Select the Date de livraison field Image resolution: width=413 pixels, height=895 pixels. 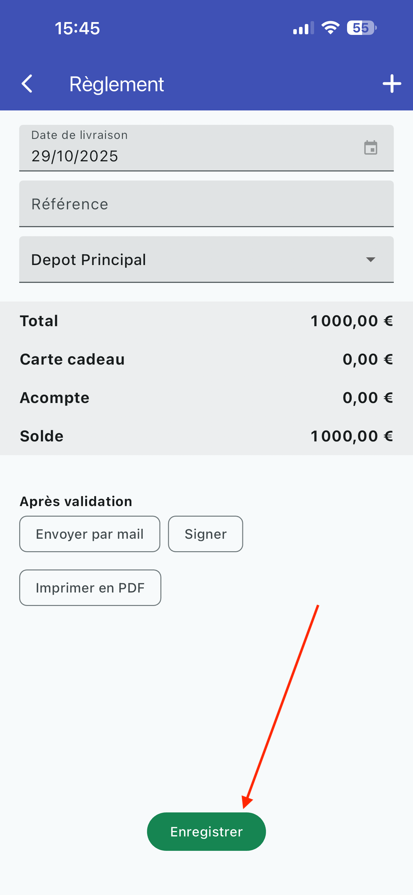pos(188,149)
